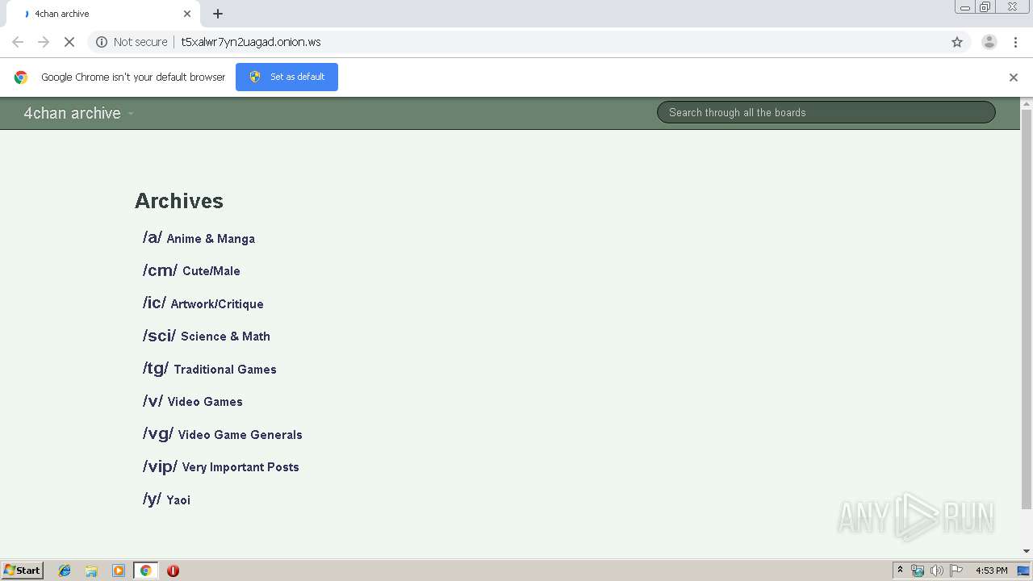Open the File Explorer taskbar icon
The height and width of the screenshot is (581, 1033).
point(91,571)
